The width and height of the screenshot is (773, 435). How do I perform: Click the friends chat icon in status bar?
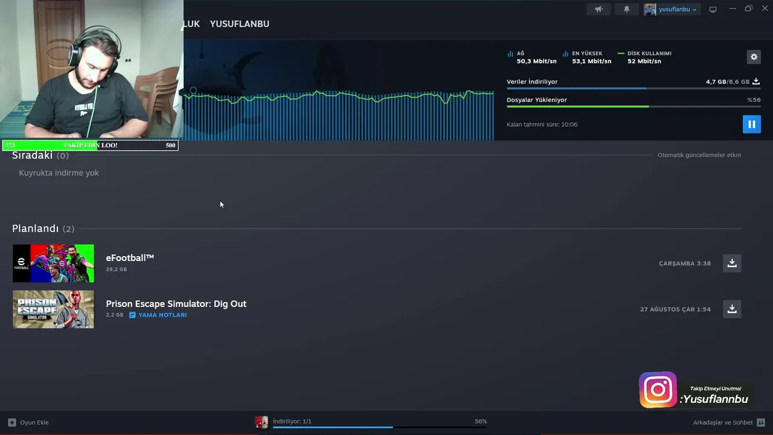[x=761, y=422]
